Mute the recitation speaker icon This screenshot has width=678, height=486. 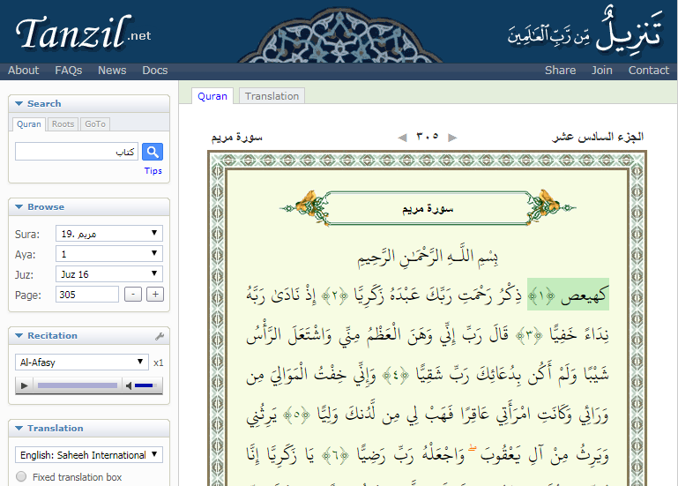click(128, 385)
